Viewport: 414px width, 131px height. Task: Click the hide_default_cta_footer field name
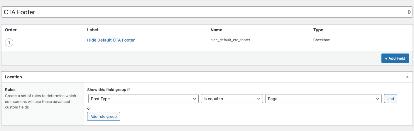pyautogui.click(x=230, y=40)
